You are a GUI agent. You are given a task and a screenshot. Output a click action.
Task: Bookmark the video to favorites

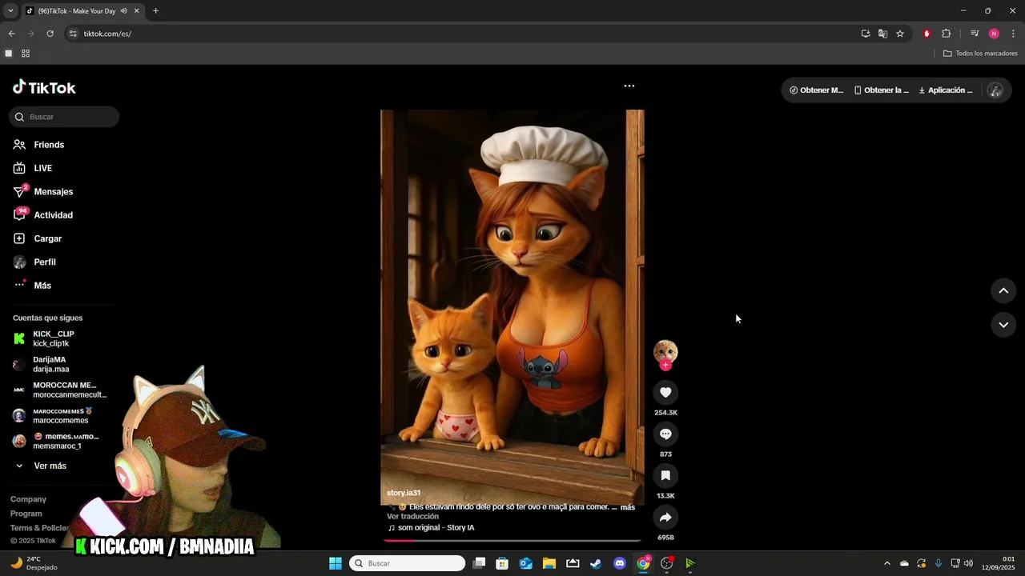(x=665, y=476)
